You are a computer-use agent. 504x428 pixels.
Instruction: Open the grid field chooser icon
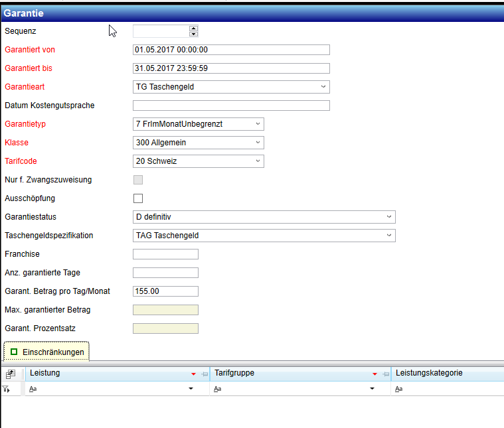pyautogui.click(x=11, y=374)
